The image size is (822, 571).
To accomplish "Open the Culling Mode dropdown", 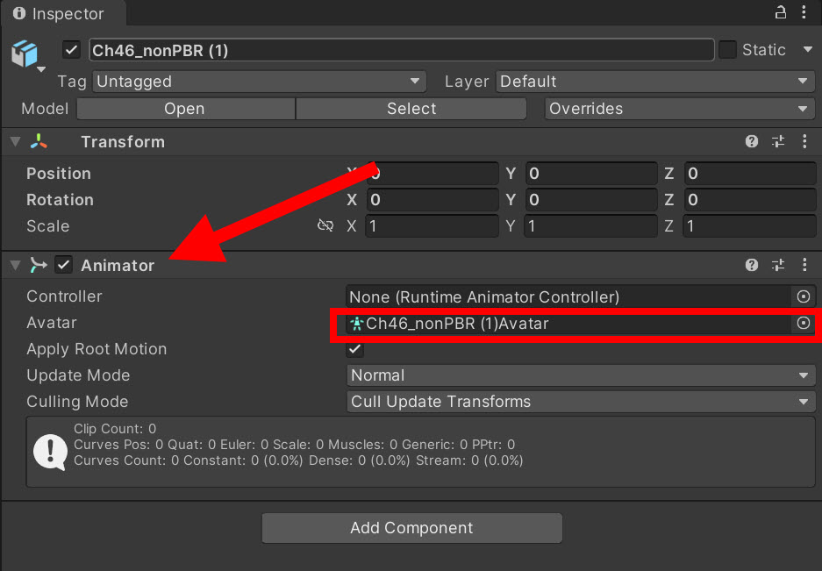I will [x=581, y=402].
